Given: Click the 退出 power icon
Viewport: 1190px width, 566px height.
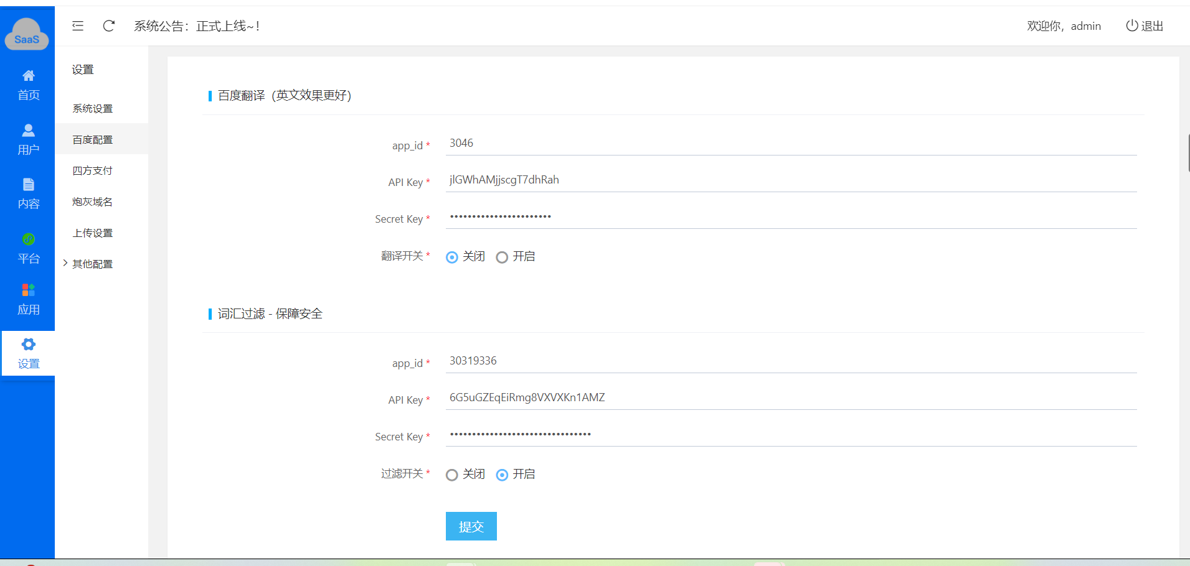Looking at the screenshot, I should [1132, 26].
